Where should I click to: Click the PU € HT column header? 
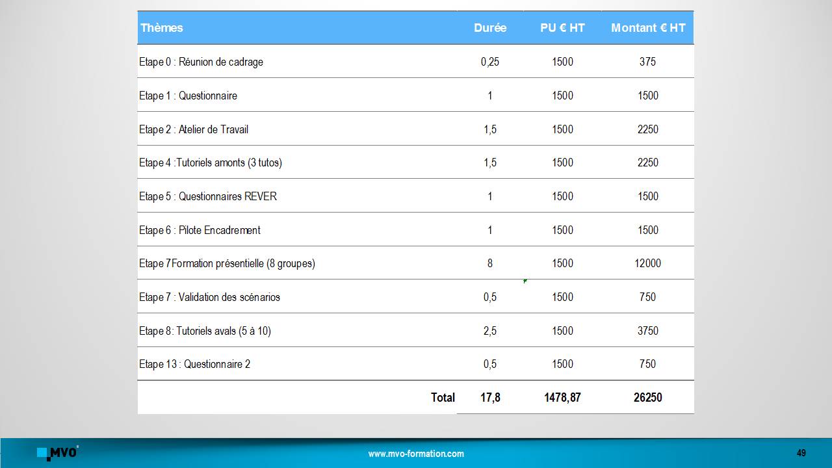[x=562, y=28]
